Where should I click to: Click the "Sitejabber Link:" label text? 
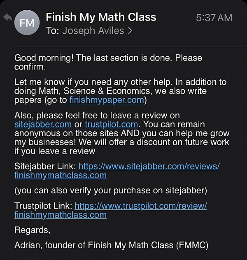tap(45, 166)
